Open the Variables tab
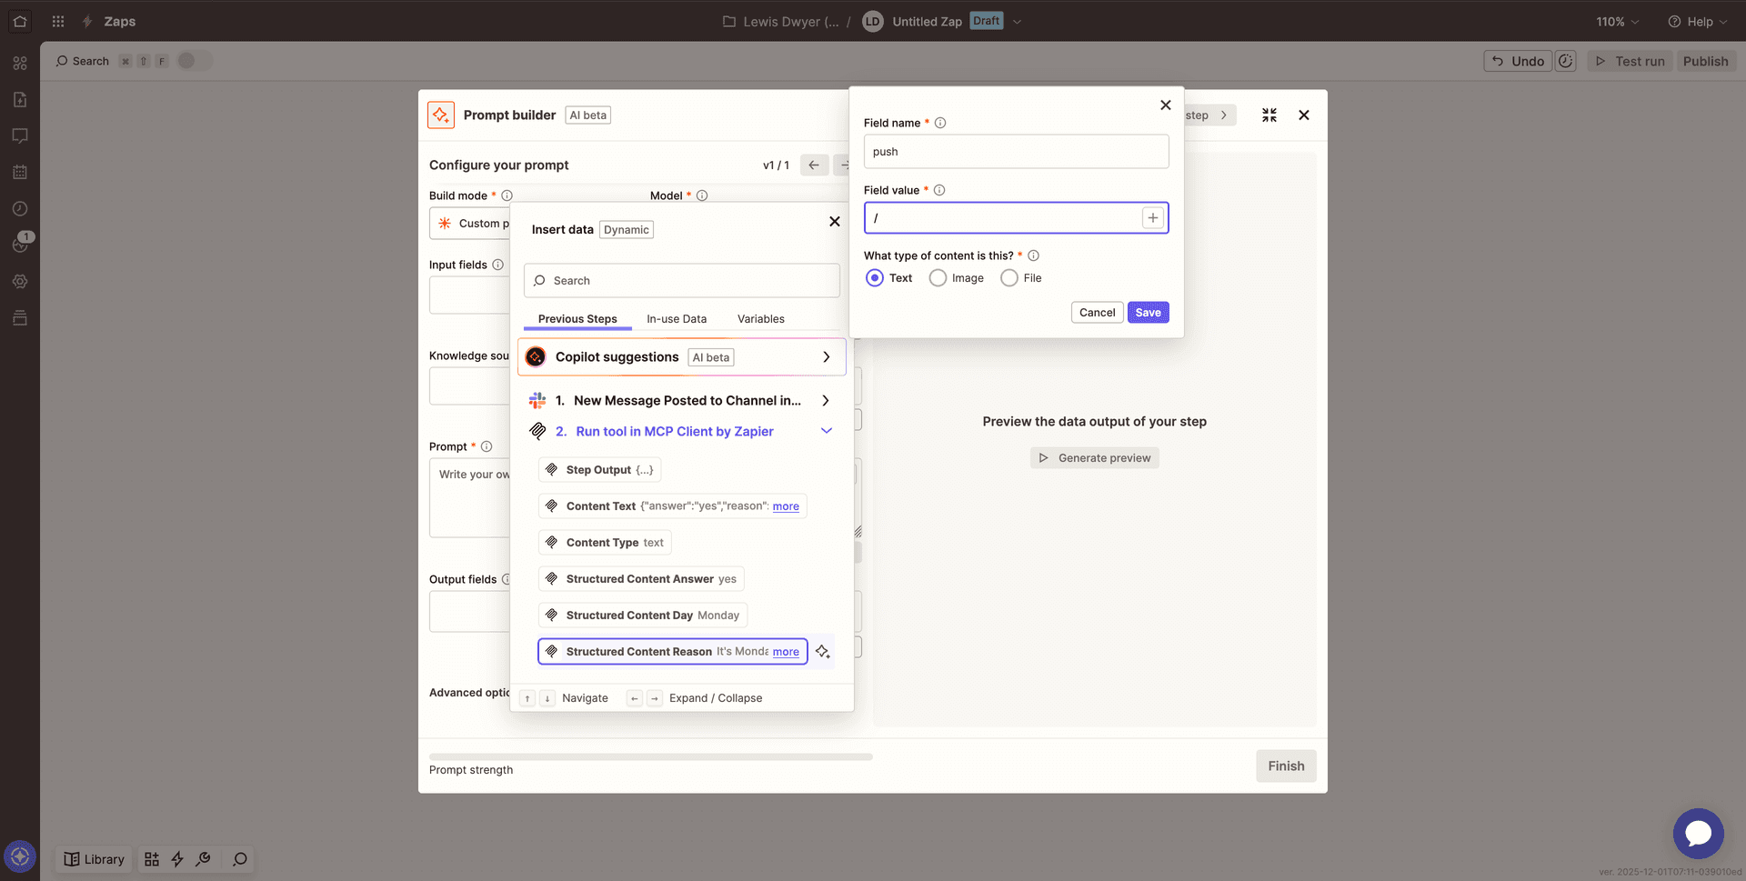1746x881 pixels. [x=760, y=319]
